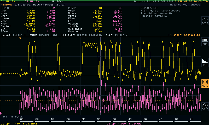Viewport: 209px width, 125px height.
Task: Click the 'Adjust: cursor A' hint
Action: coord(13,35)
